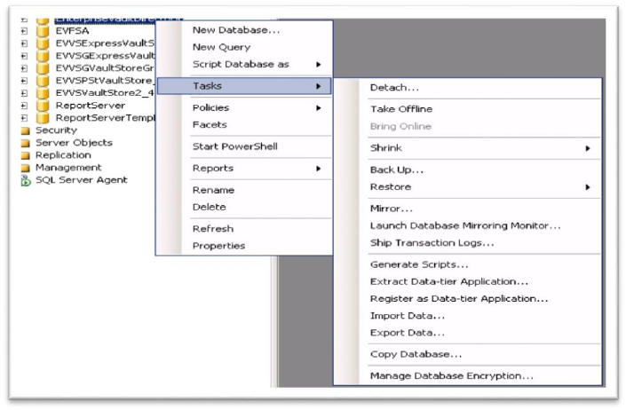Open the Shrink submenu arrow
The width and height of the screenshot is (626, 410).
[x=588, y=148]
